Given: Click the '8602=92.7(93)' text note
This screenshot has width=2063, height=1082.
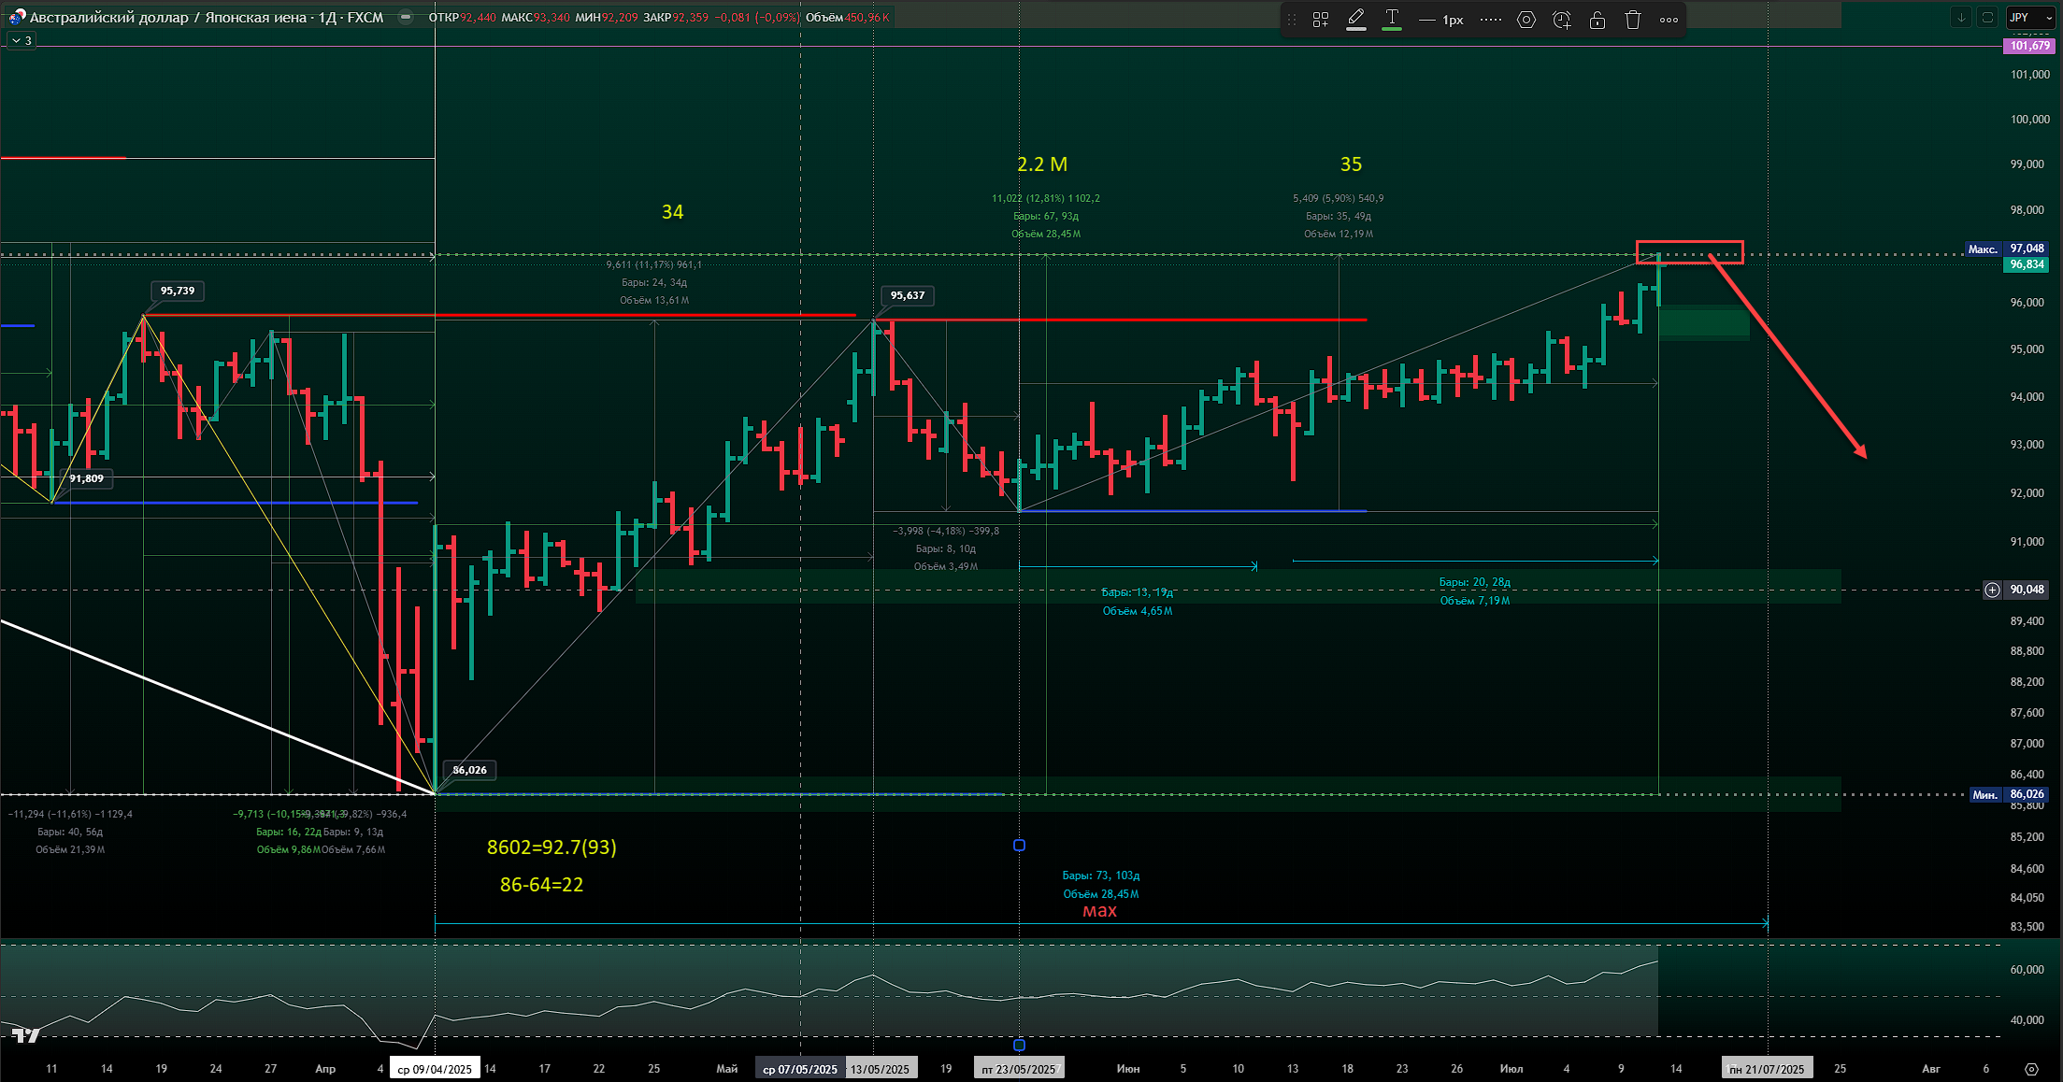Looking at the screenshot, I should click(552, 847).
